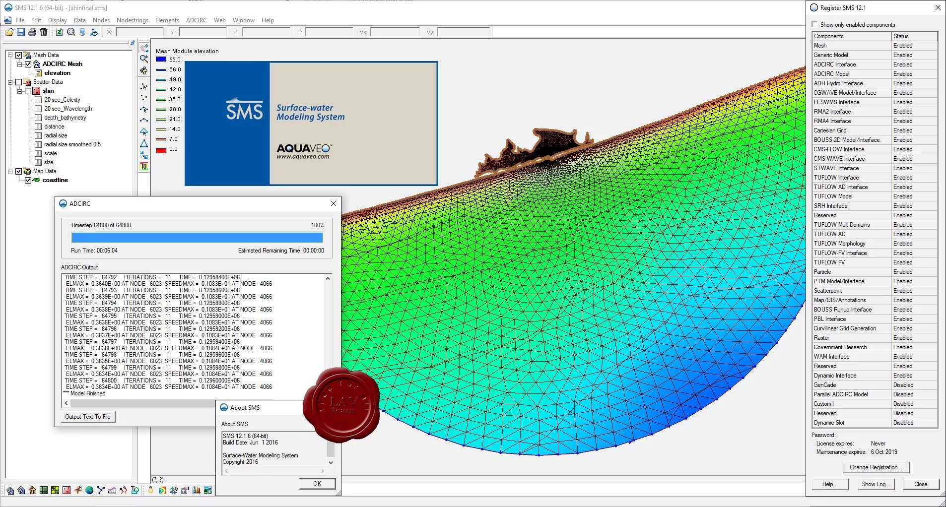Open the Elements menu
This screenshot has width=946, height=507.
(x=167, y=20)
